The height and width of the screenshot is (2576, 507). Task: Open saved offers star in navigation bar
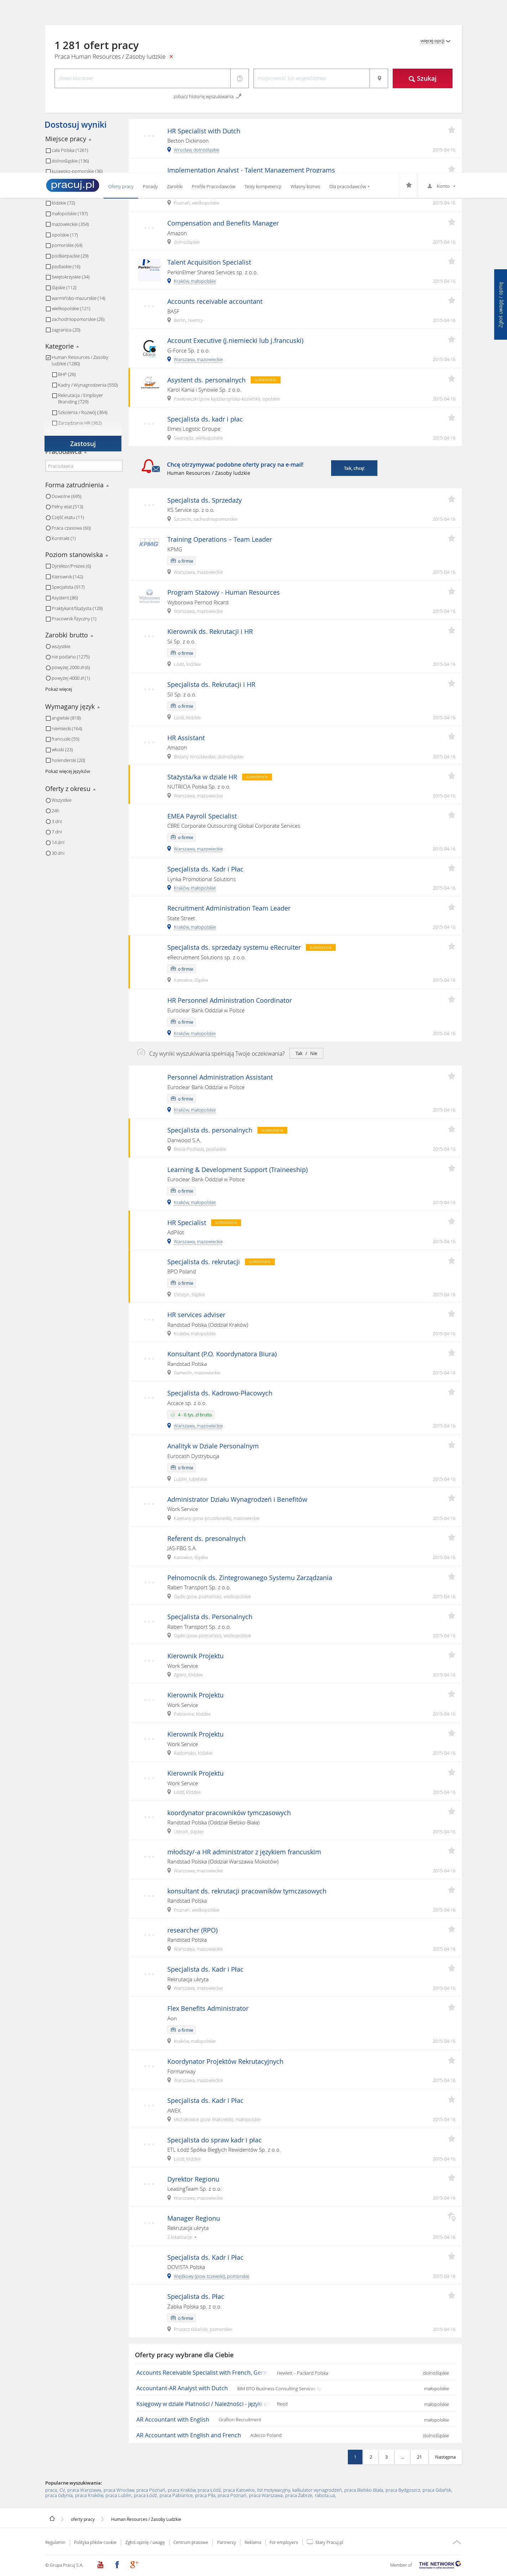coord(408,185)
